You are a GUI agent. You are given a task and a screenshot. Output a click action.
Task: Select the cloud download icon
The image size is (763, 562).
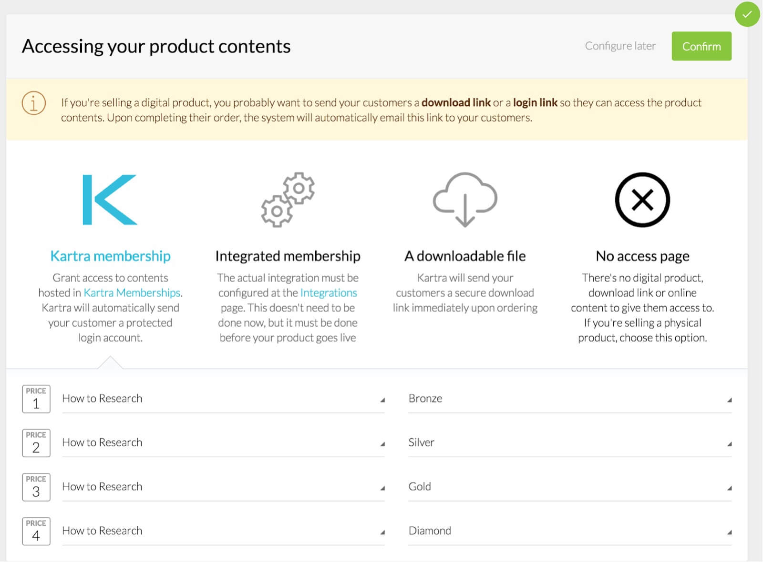point(465,200)
